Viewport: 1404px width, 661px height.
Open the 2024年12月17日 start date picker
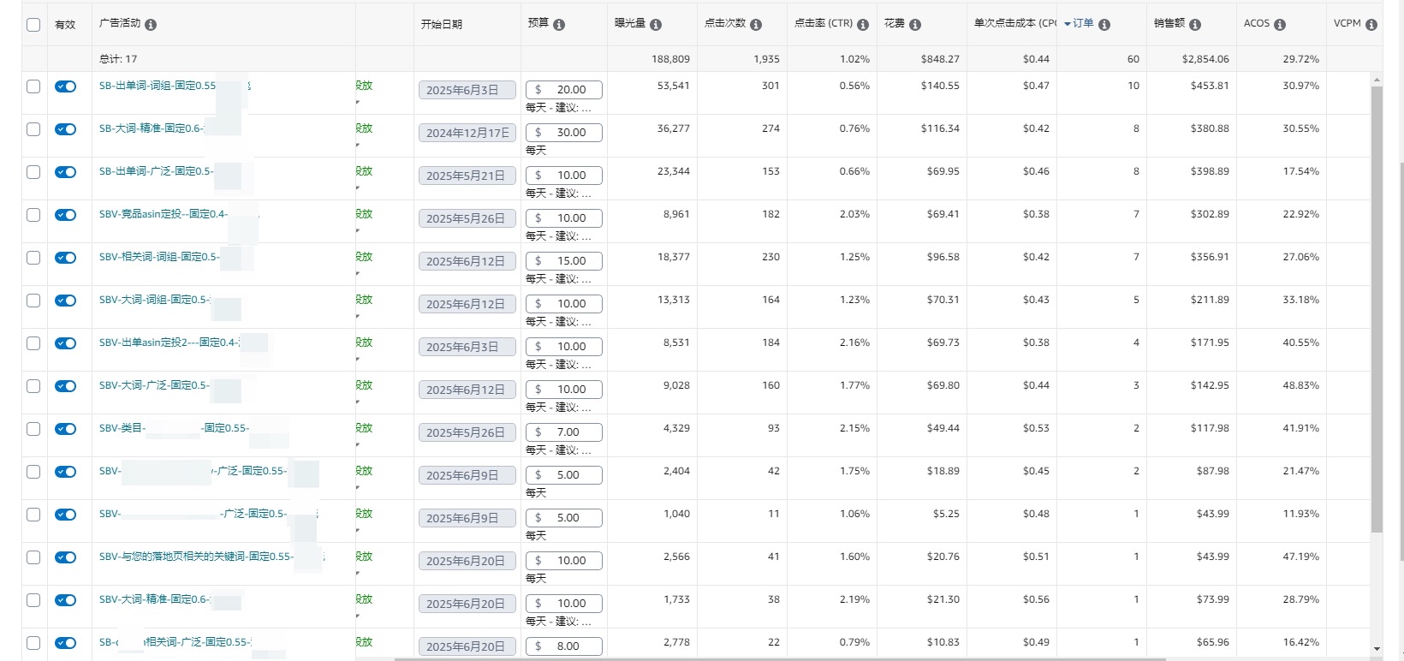(x=467, y=133)
